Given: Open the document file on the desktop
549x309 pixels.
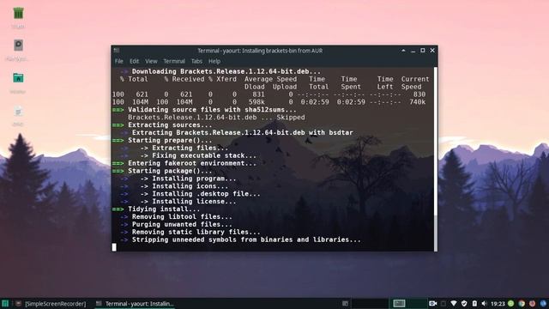Looking at the screenshot, I should coord(18,112).
